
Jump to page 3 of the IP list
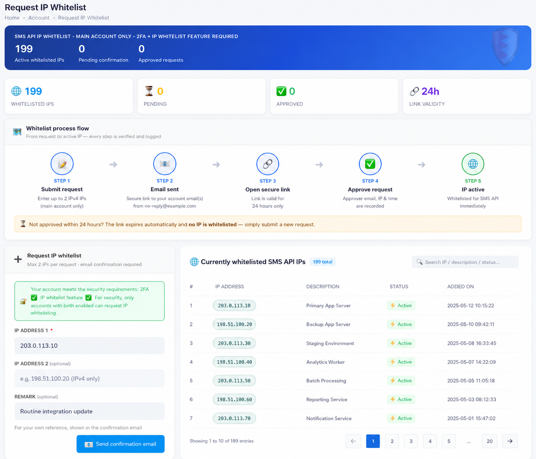click(411, 441)
